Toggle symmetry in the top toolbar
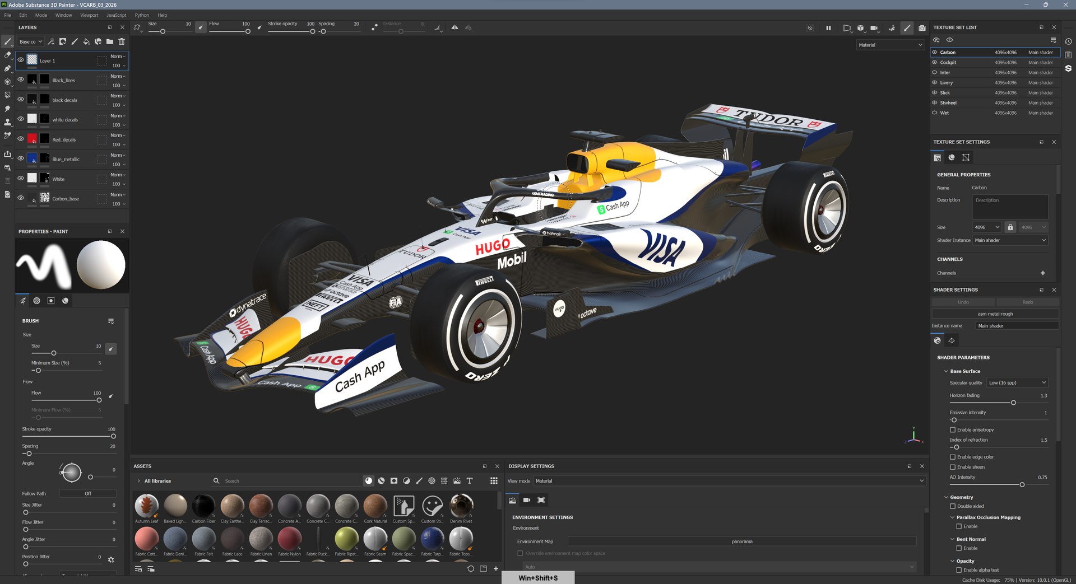 pos(454,27)
